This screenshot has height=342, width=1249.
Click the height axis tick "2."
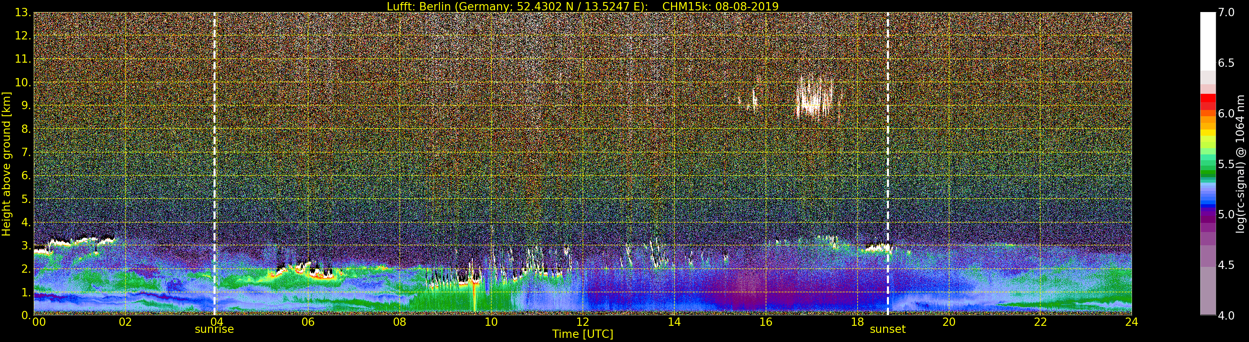point(25,269)
